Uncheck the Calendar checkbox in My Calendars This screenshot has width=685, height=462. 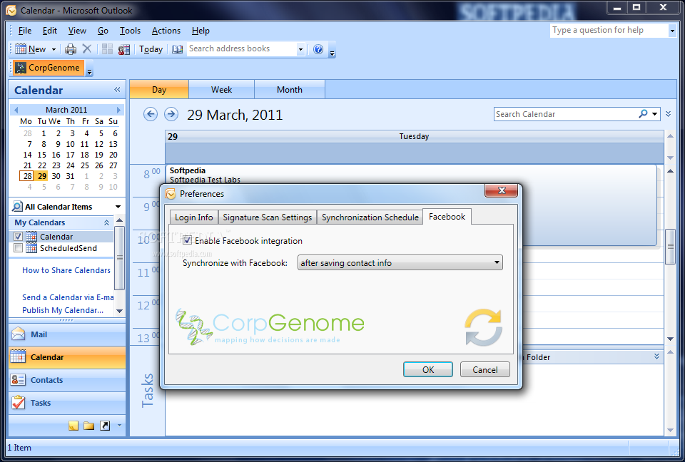(18, 236)
